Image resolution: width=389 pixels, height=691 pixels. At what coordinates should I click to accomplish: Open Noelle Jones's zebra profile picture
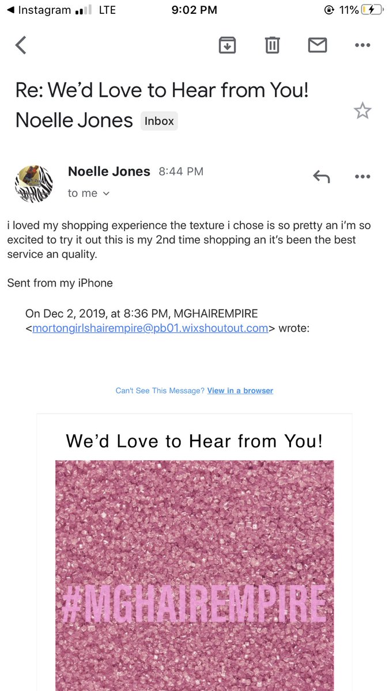pos(33,184)
